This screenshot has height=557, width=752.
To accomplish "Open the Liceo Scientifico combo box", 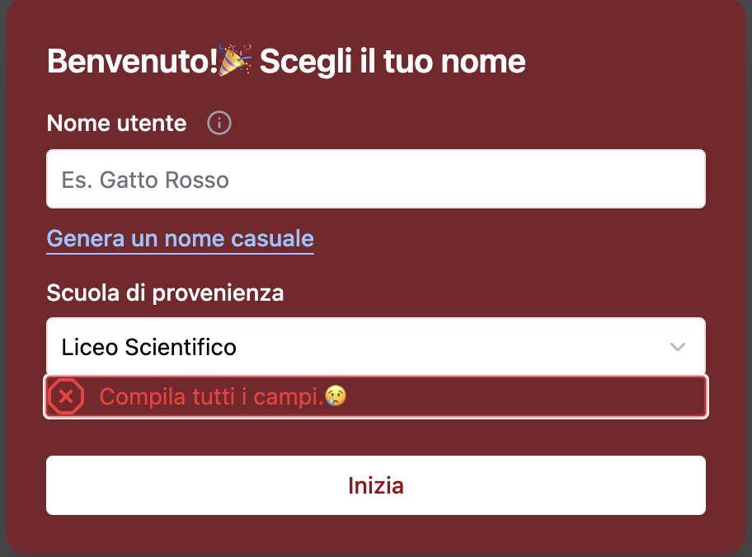I will coord(375,347).
